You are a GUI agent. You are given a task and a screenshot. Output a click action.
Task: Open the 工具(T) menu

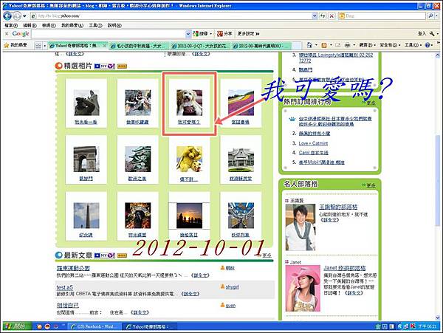(95, 25)
